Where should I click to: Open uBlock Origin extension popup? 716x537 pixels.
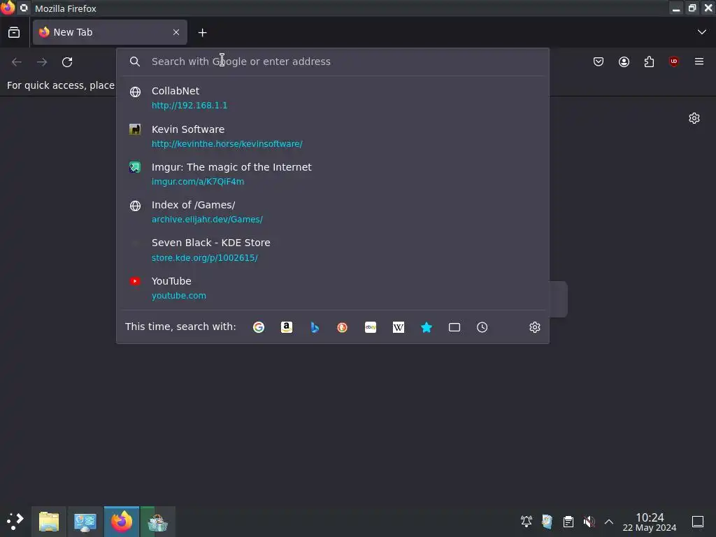(674, 62)
